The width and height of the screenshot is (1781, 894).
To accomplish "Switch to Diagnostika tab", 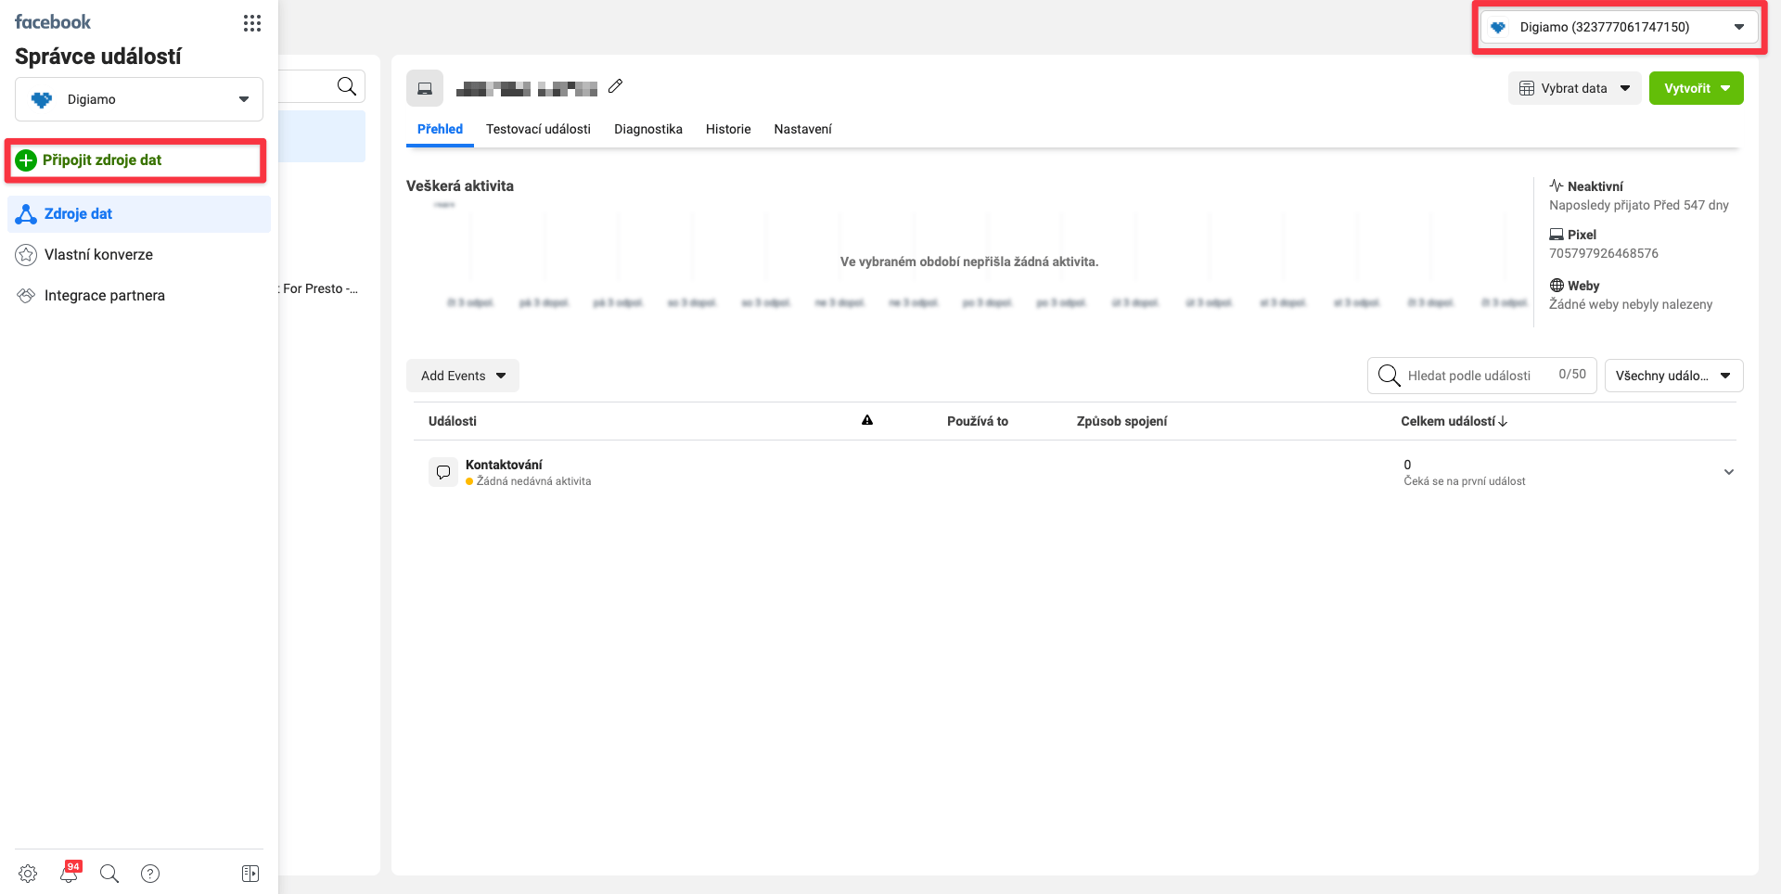I will [x=647, y=129].
